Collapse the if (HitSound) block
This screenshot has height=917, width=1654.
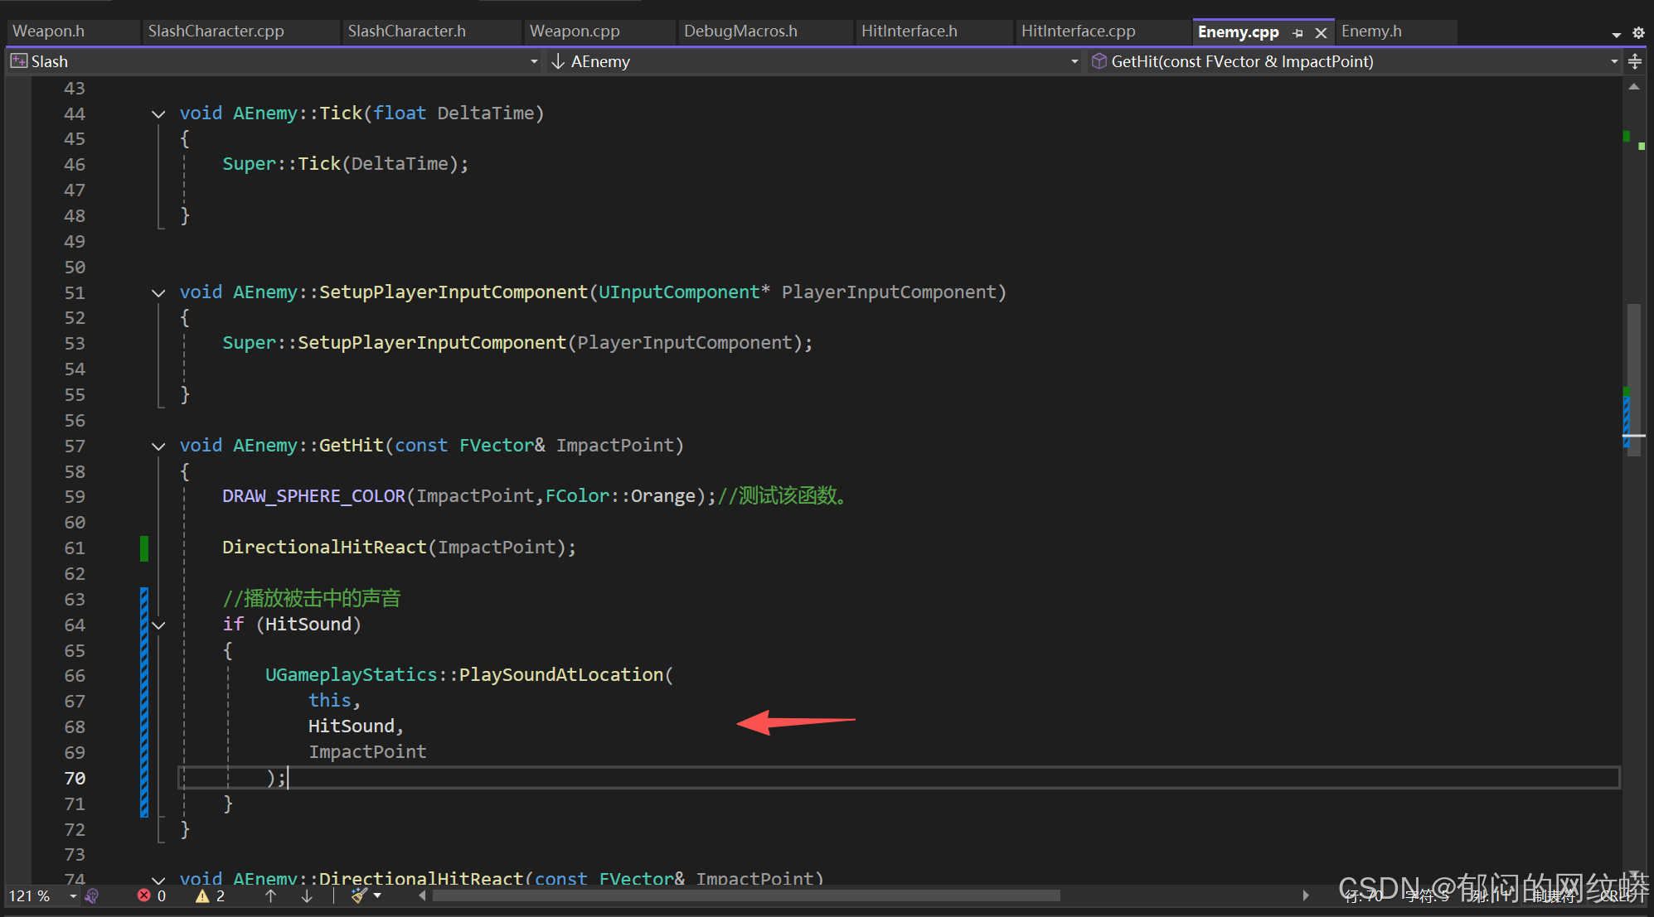pos(158,625)
